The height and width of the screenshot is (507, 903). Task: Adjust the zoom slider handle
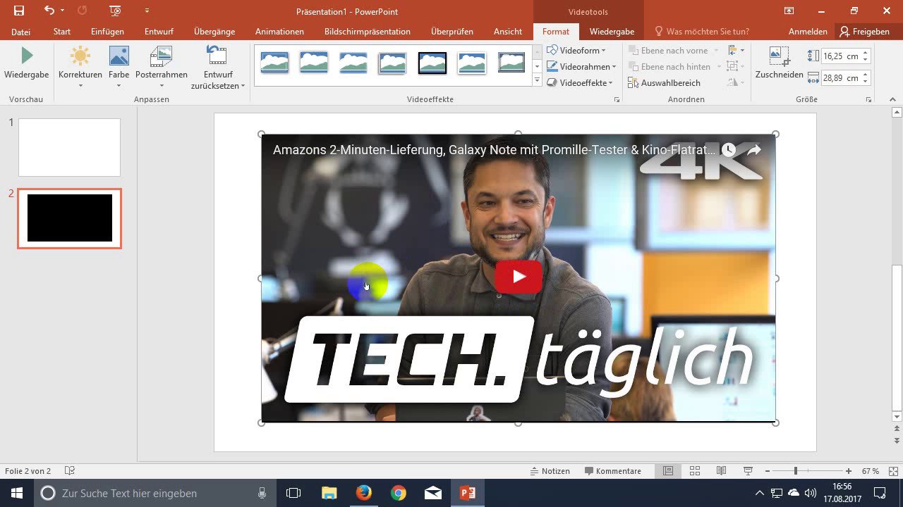point(795,471)
